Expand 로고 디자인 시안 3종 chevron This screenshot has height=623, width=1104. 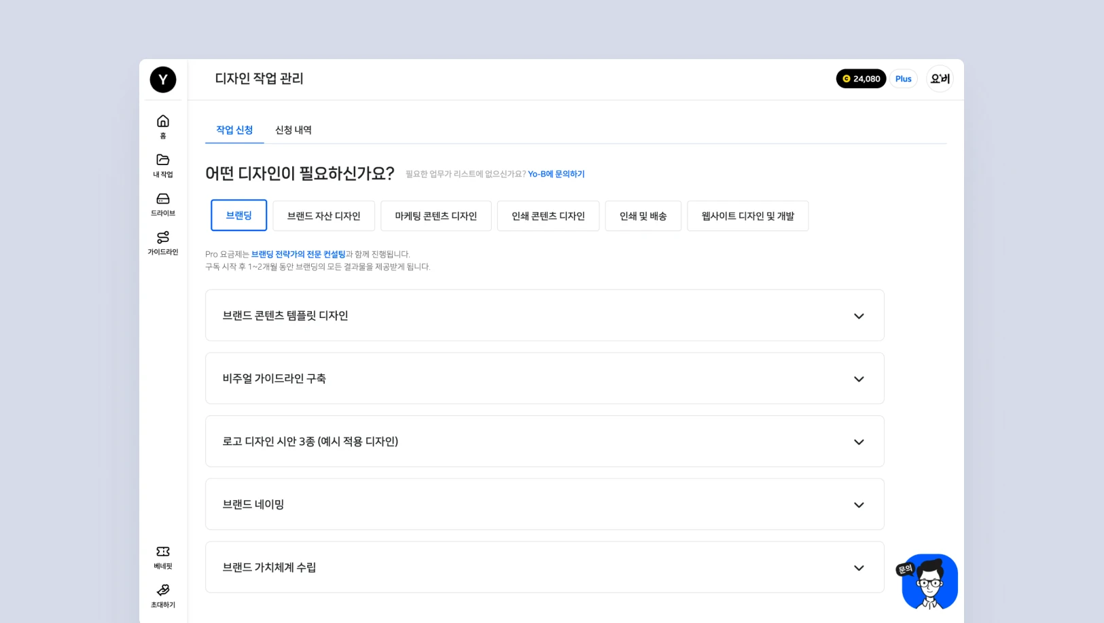[x=859, y=442]
